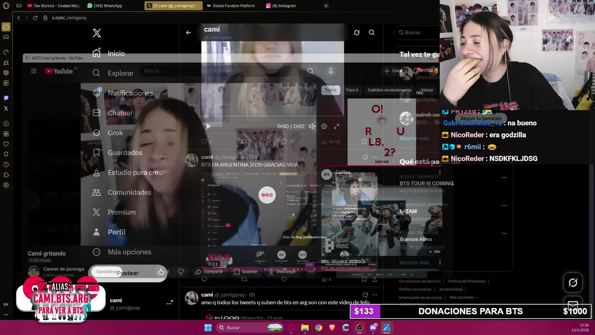595x335 pixels.
Task: Play the tweet video
Action: pyautogui.click(x=208, y=126)
